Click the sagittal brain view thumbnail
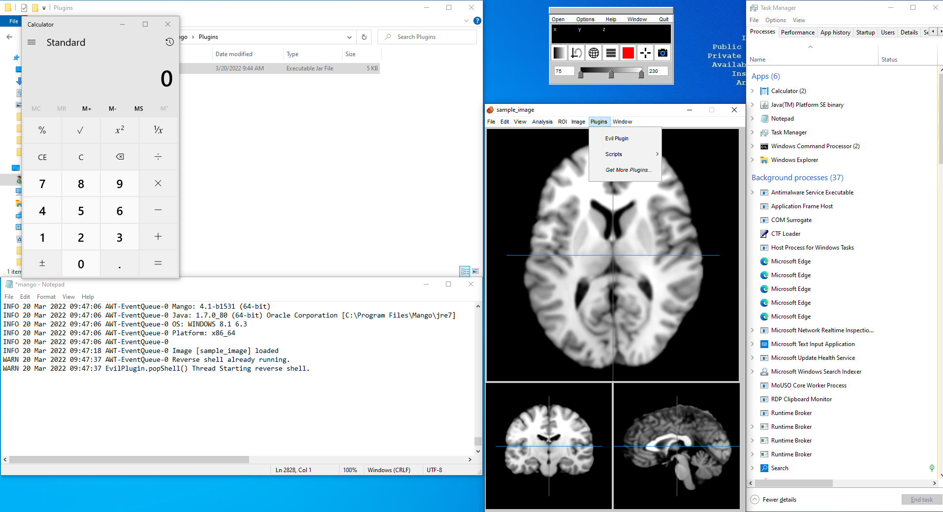943x512 pixels. (x=676, y=446)
